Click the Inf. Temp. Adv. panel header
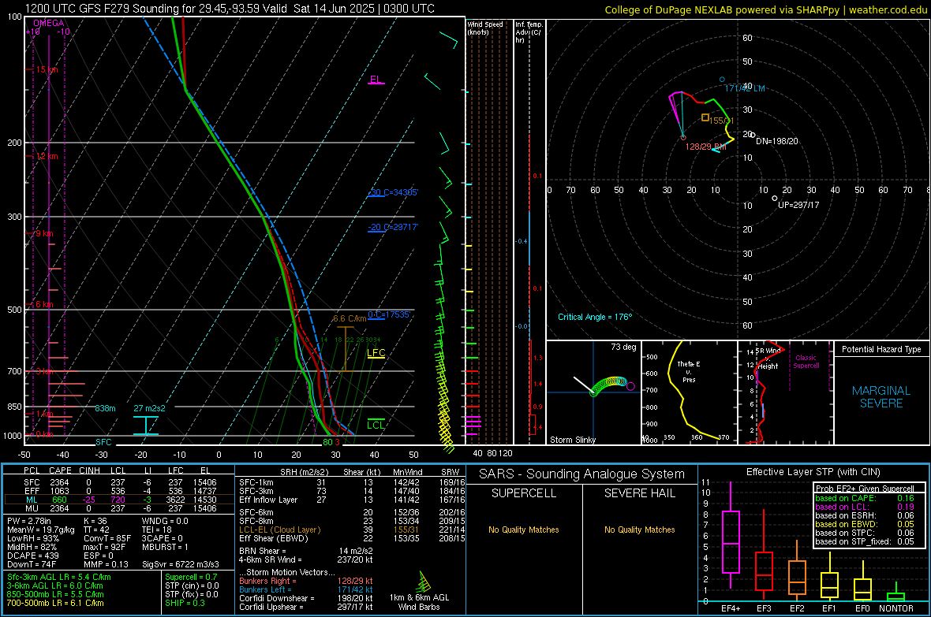The width and height of the screenshot is (931, 617). pyautogui.click(x=529, y=32)
